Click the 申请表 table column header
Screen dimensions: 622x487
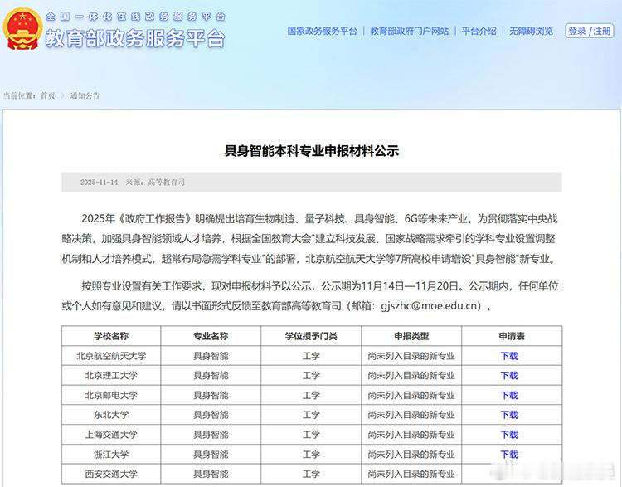[511, 336]
